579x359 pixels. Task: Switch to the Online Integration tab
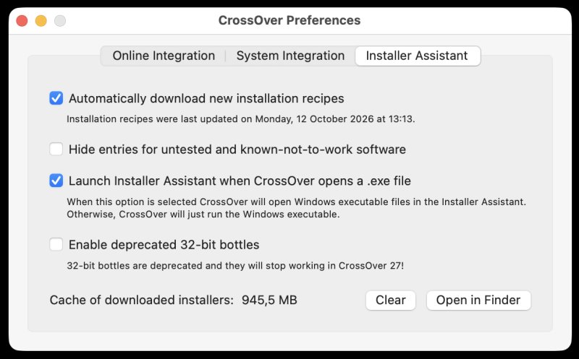point(164,56)
